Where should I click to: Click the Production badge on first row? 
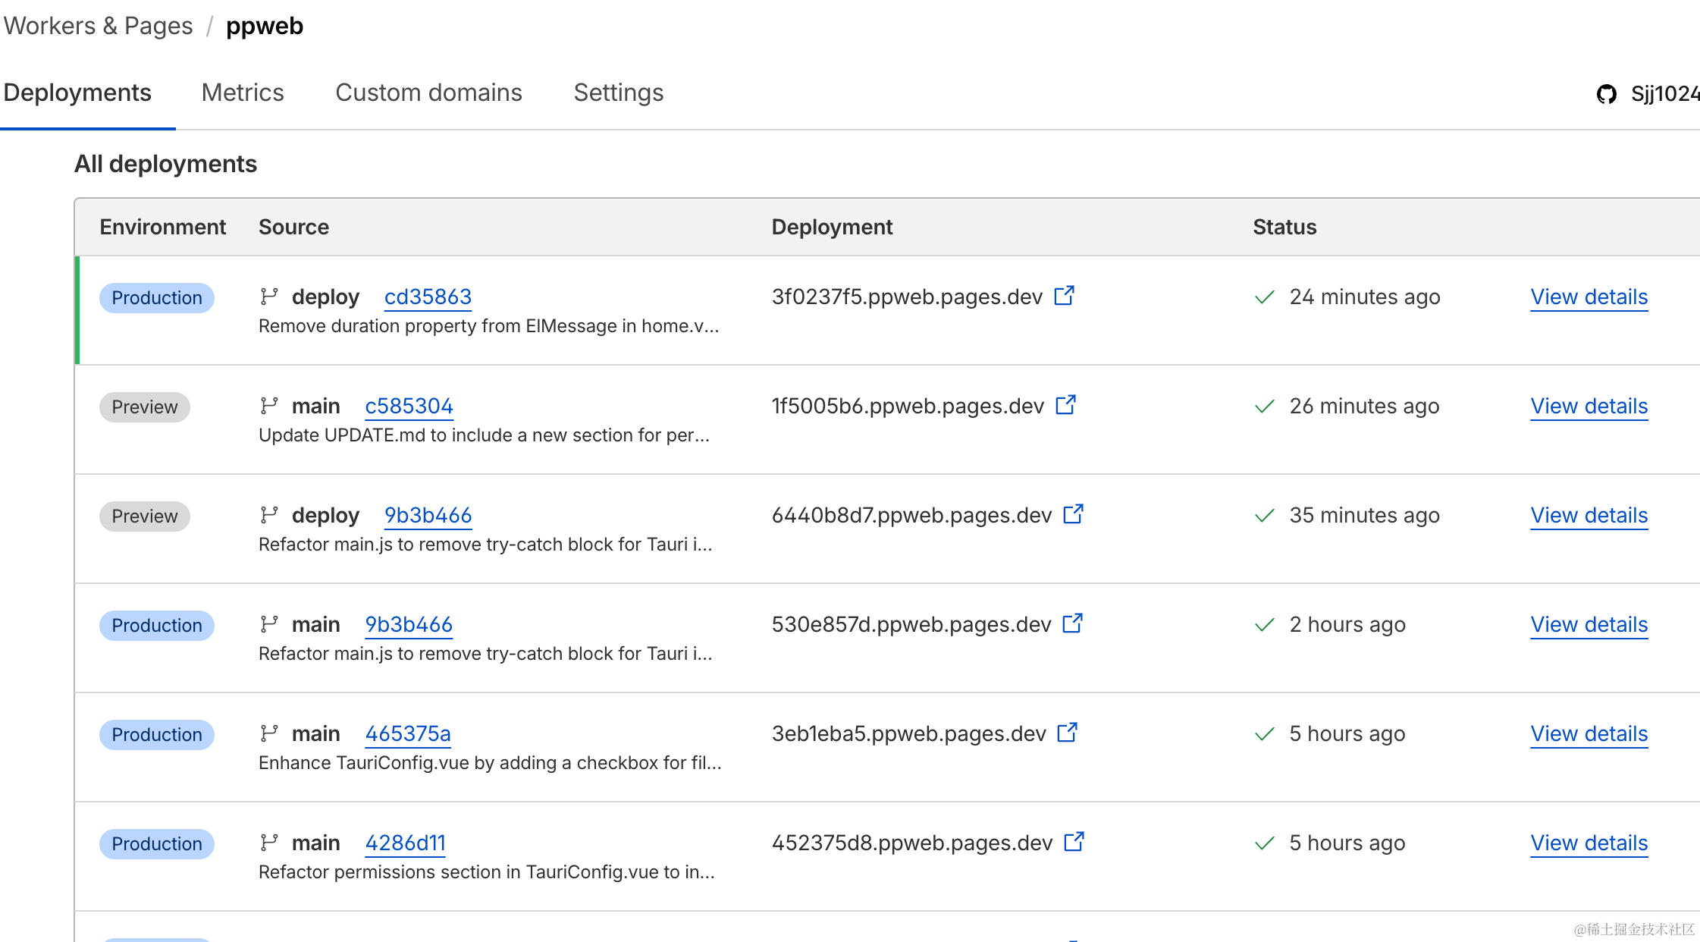coord(156,297)
